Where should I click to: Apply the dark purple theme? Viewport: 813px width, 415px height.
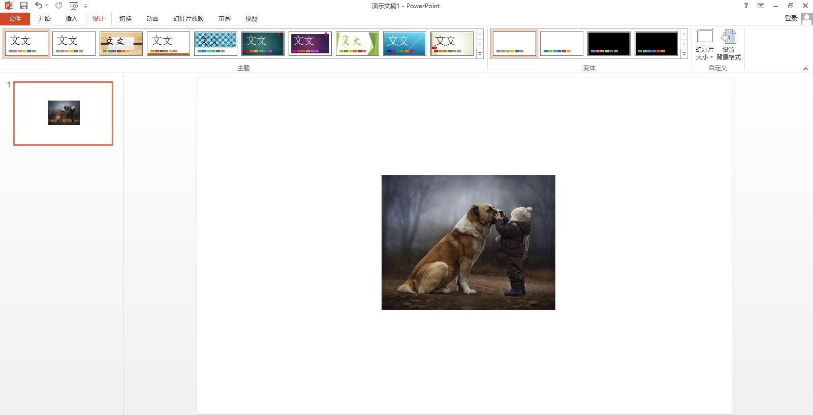point(310,44)
